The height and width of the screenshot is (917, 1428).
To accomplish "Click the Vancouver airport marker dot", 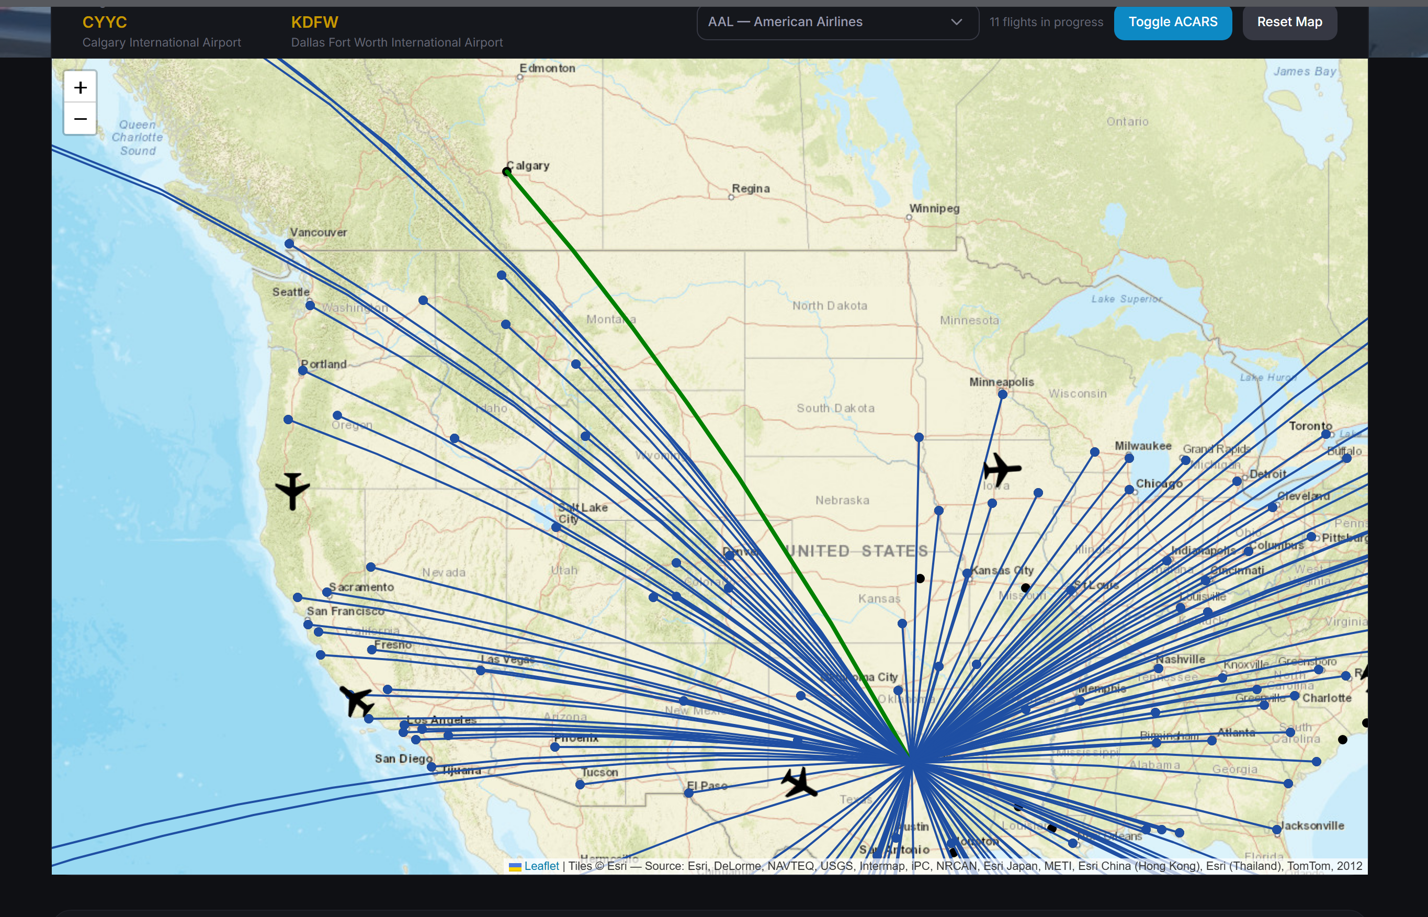I will [289, 244].
